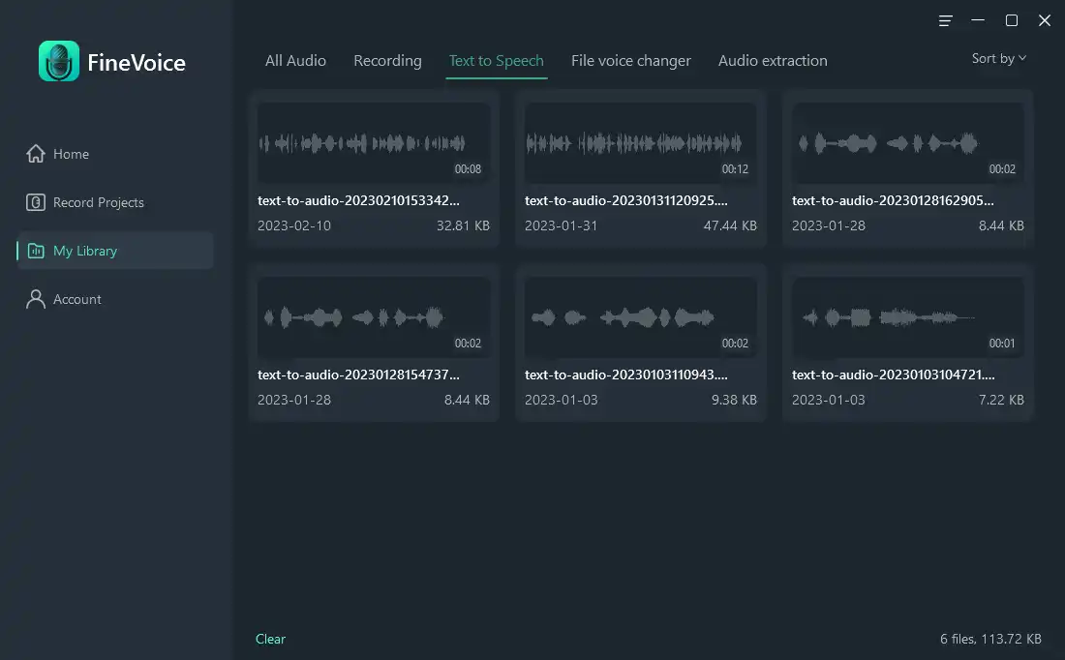Image resolution: width=1065 pixels, height=660 pixels.
Task: Click the Record Projects icon in sidebar
Action: coord(36,202)
